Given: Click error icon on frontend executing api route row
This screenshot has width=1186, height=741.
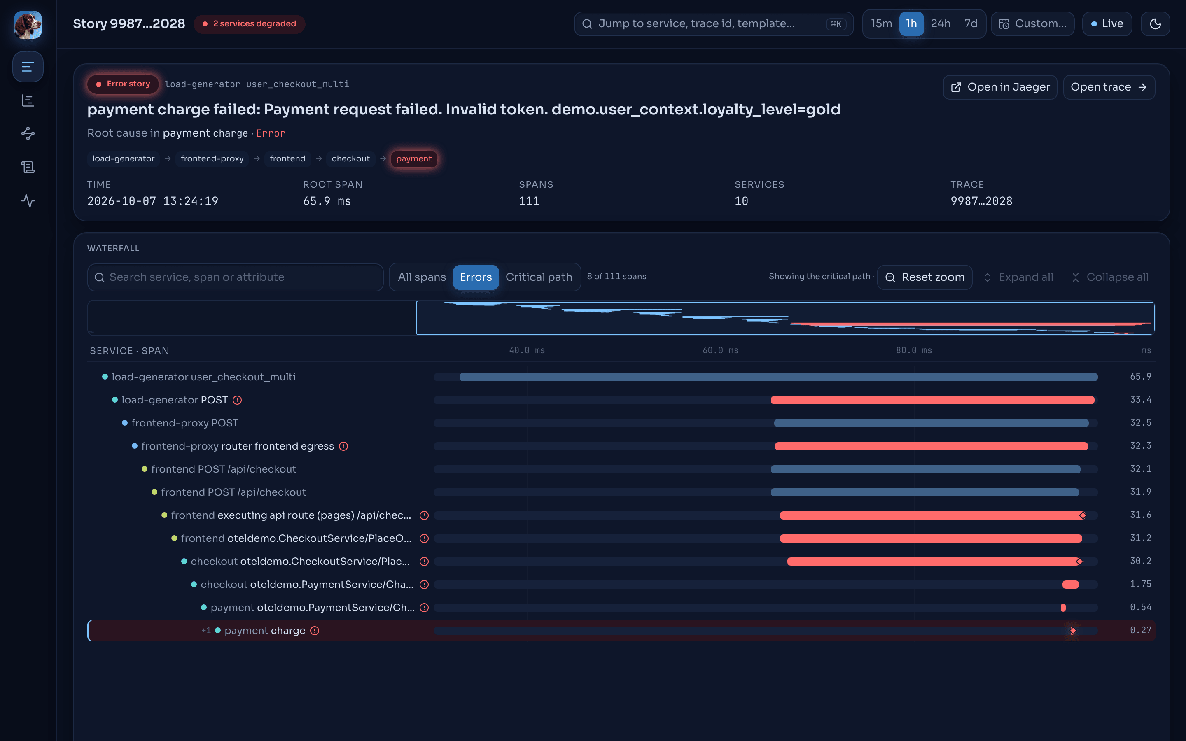Looking at the screenshot, I should pos(425,515).
